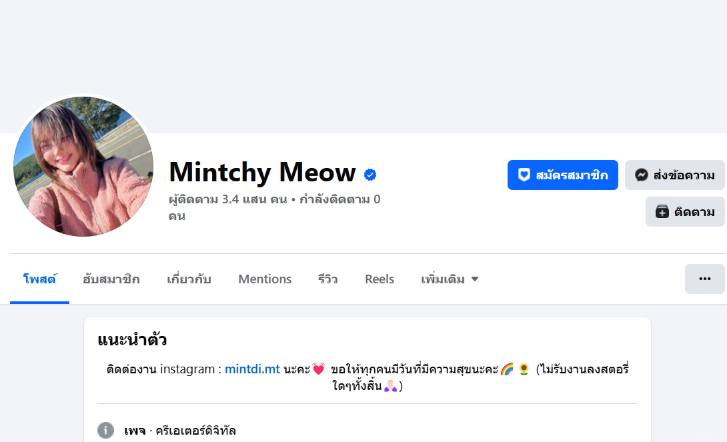Click the Messenger icon in the message button
Screen dimensions: 727x442
tap(641, 175)
